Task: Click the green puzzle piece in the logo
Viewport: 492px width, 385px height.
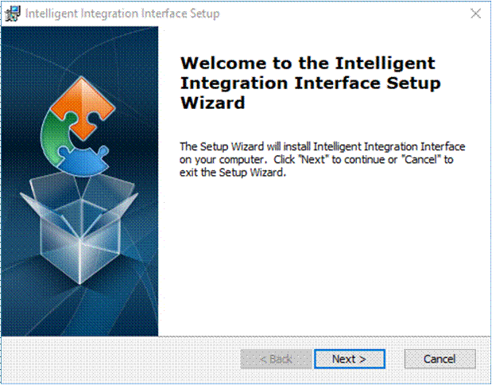Action: point(55,137)
